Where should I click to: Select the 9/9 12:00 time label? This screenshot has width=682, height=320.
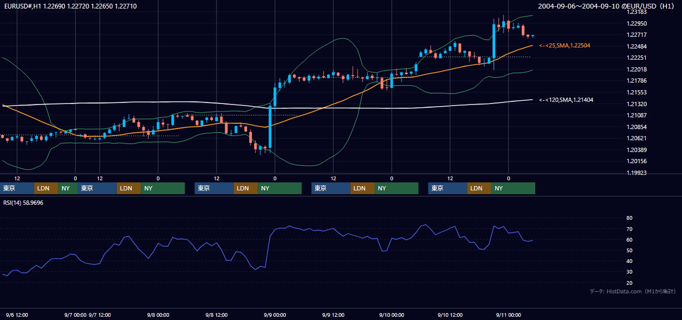[x=333, y=315]
